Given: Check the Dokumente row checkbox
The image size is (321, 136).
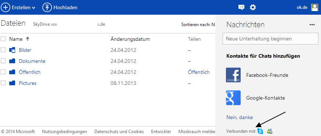Looking at the screenshot, I should [x=3, y=61].
